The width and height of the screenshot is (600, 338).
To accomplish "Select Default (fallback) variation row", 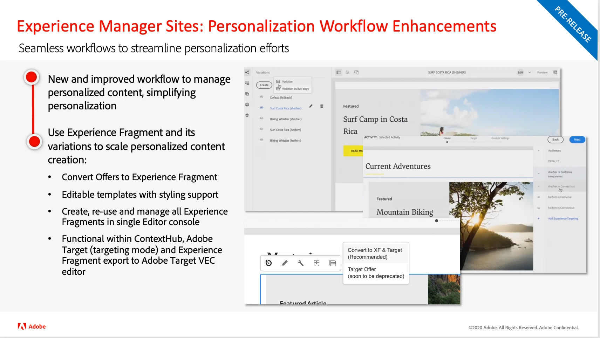I will [x=281, y=97].
